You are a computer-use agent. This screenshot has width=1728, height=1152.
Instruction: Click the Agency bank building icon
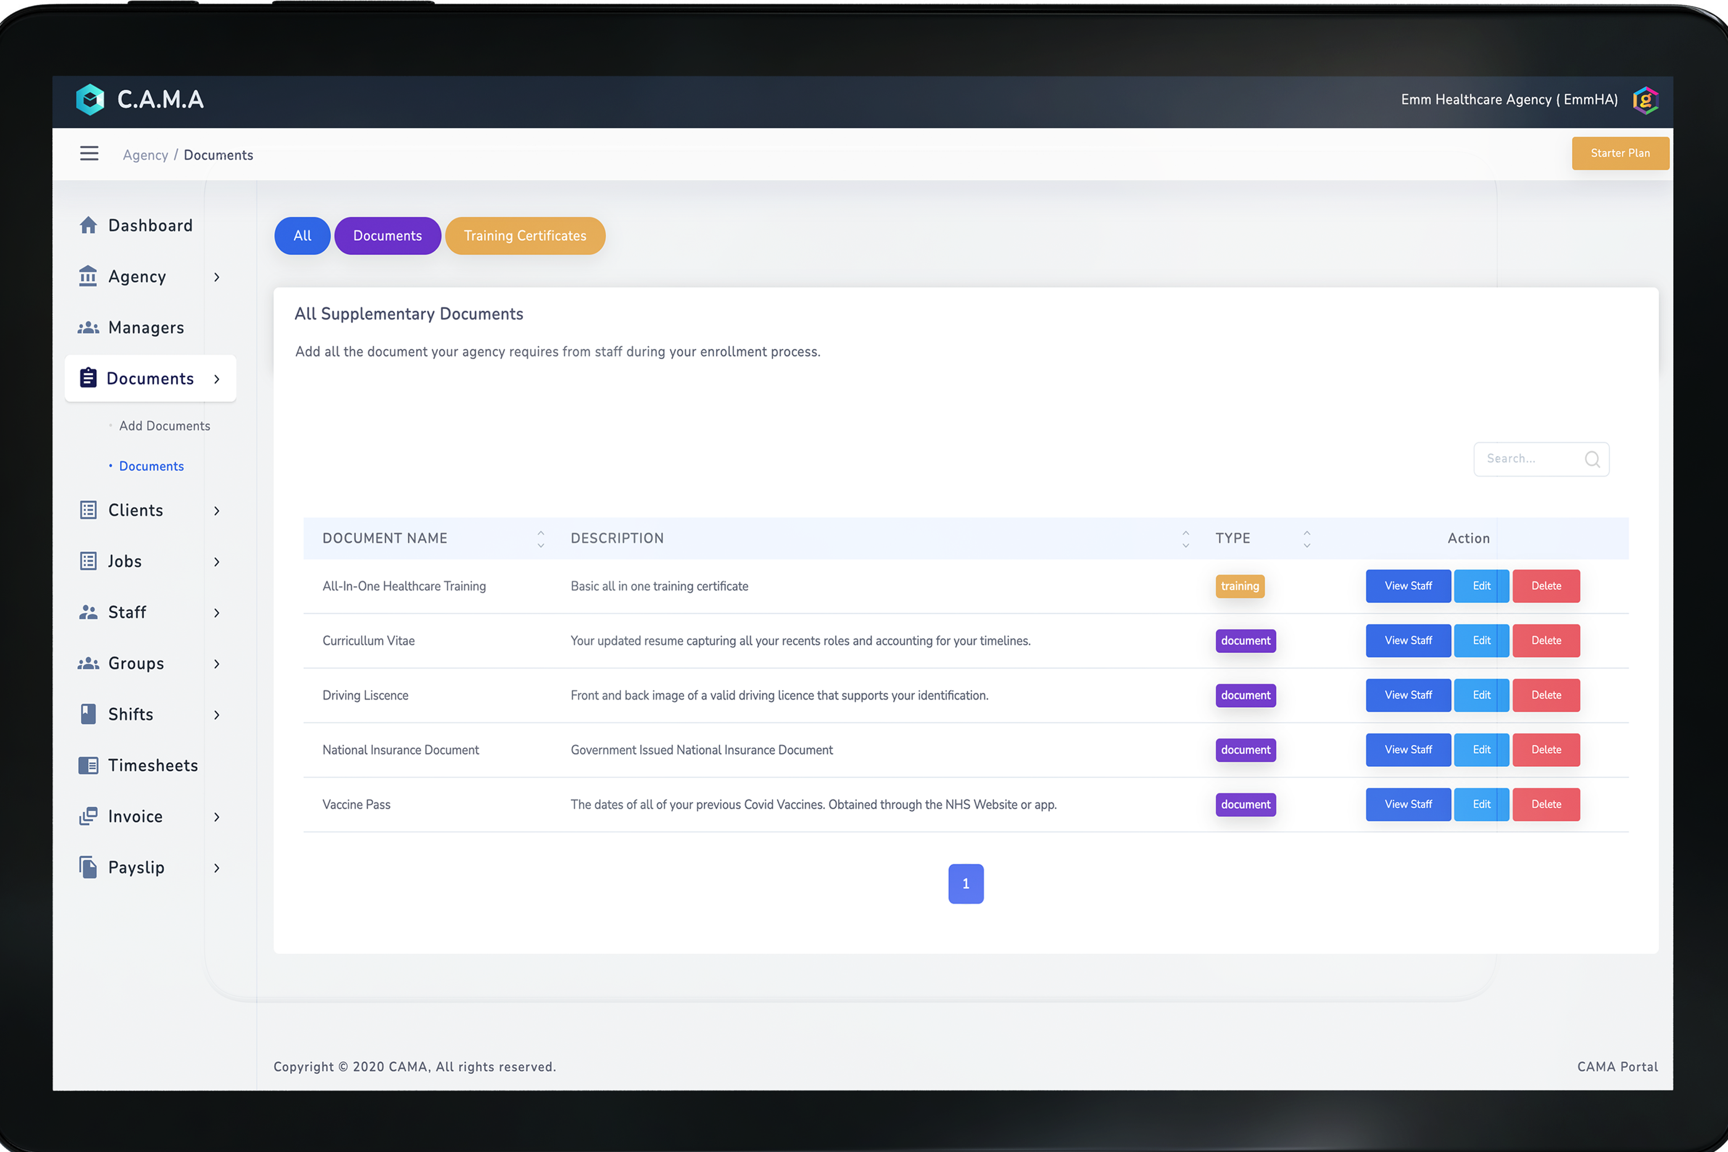pos(88,275)
